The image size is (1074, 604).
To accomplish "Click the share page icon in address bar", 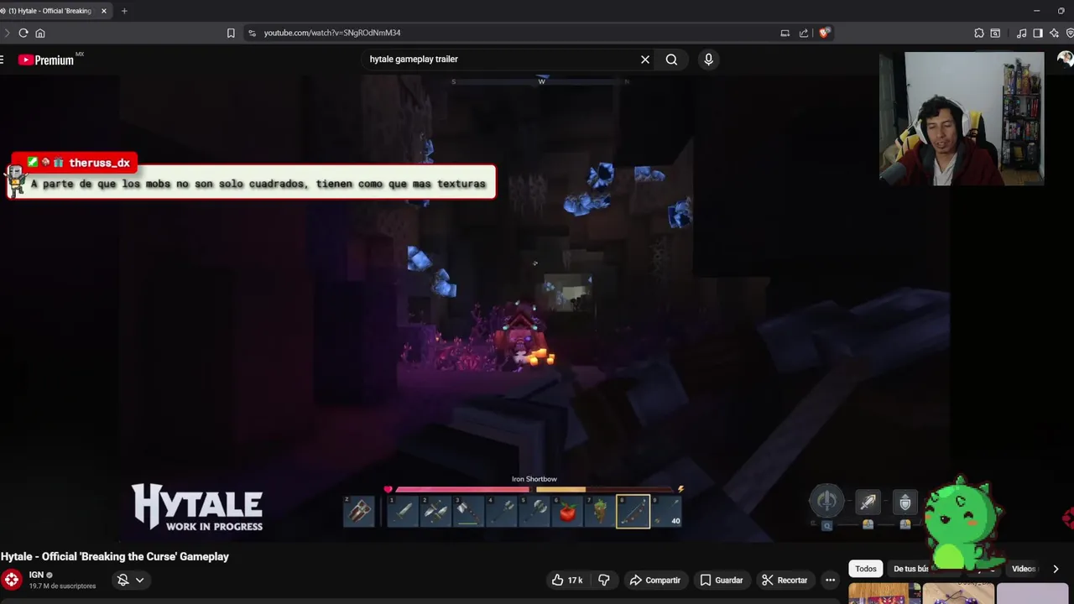I will (x=804, y=33).
